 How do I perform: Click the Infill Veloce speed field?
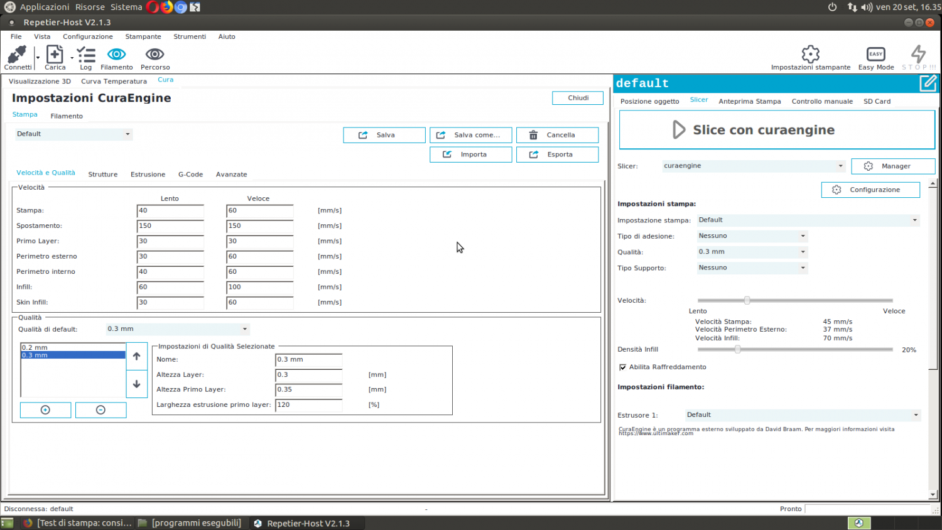260,288
